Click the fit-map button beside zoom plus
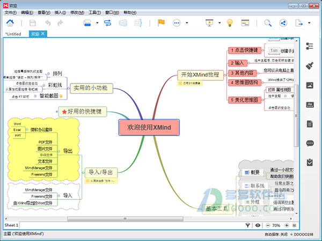The width and height of the screenshot is (322, 241). [294, 225]
